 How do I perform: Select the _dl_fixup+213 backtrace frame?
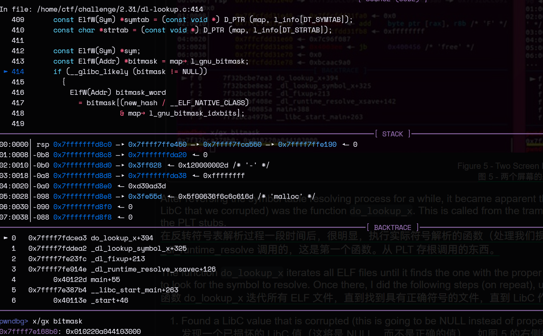click(x=117, y=259)
